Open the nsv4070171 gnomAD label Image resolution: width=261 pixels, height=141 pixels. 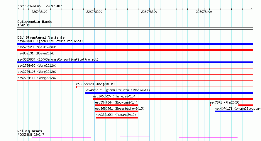pyautogui.click(x=238, y=109)
